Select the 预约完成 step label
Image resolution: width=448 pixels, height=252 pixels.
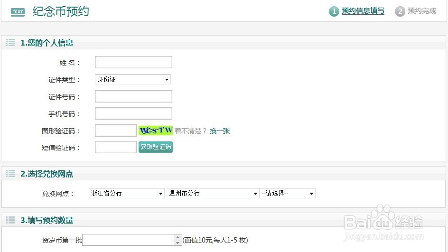(422, 11)
